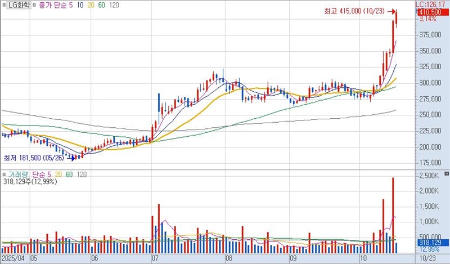Click the 2025/04 date on time axis
This screenshot has height=264, width=450.
click(13, 259)
